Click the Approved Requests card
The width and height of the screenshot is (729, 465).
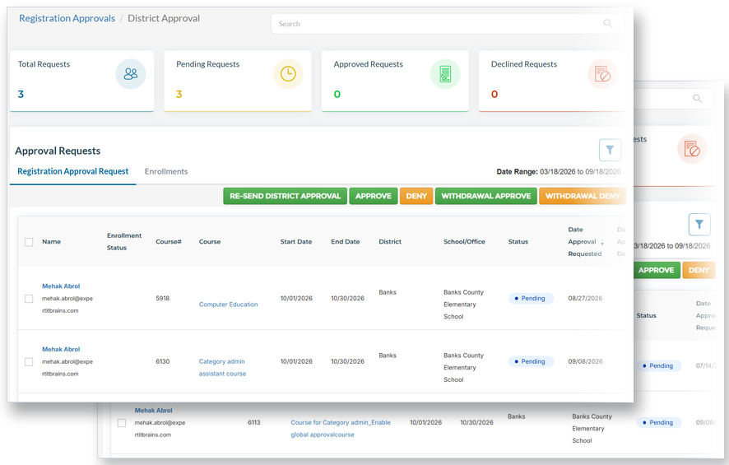tap(395, 81)
